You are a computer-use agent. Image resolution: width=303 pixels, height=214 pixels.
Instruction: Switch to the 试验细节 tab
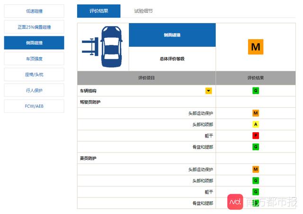tap(143, 11)
